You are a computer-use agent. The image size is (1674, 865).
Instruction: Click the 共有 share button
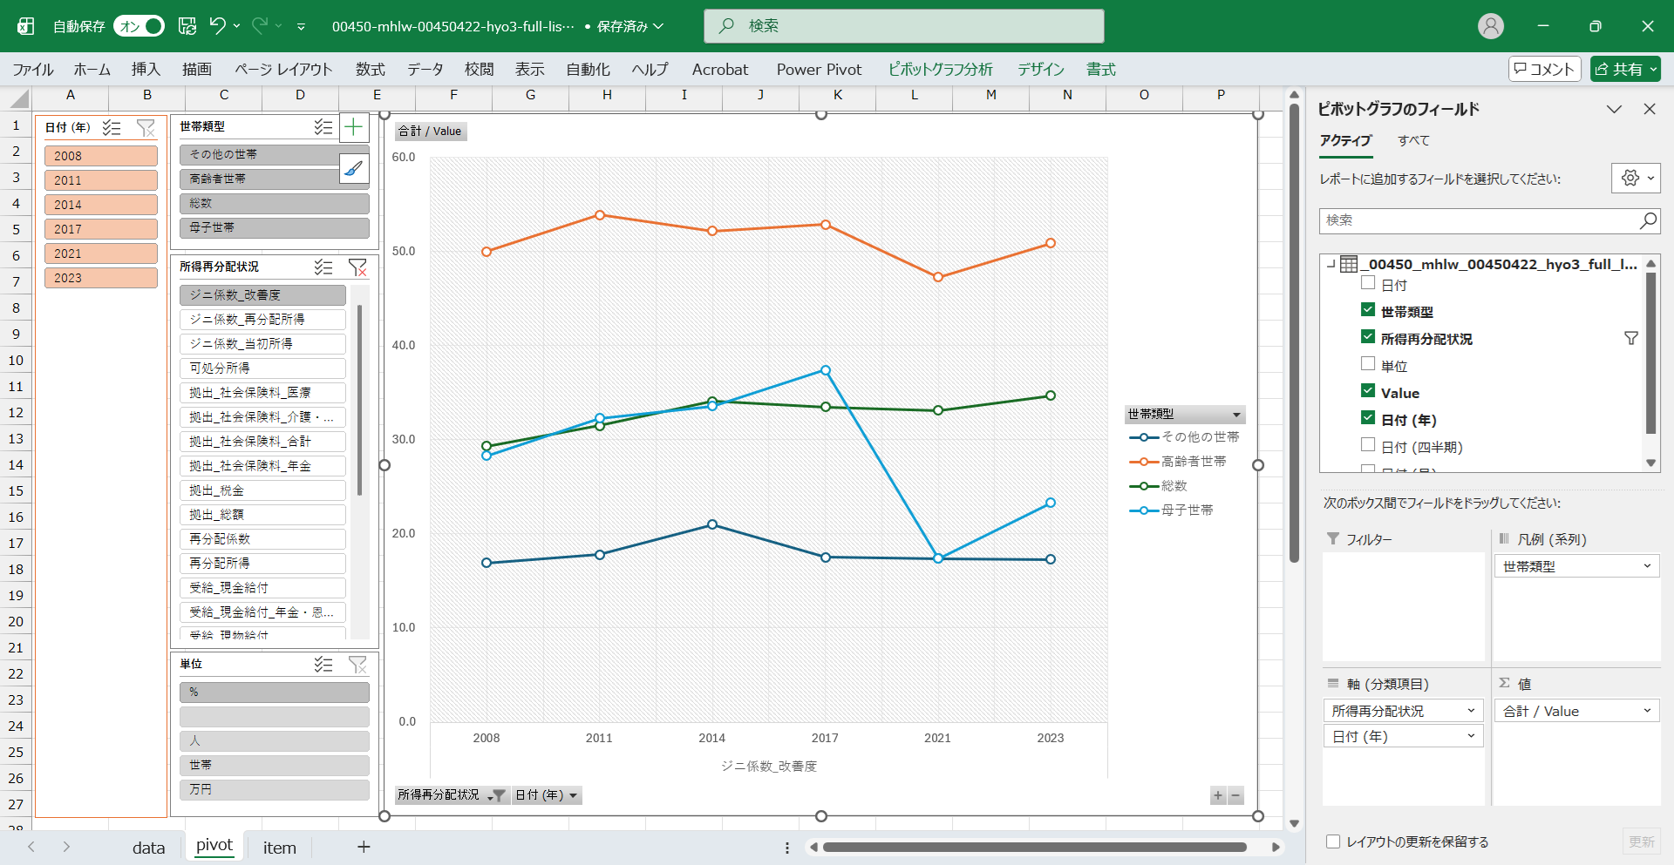pos(1625,70)
